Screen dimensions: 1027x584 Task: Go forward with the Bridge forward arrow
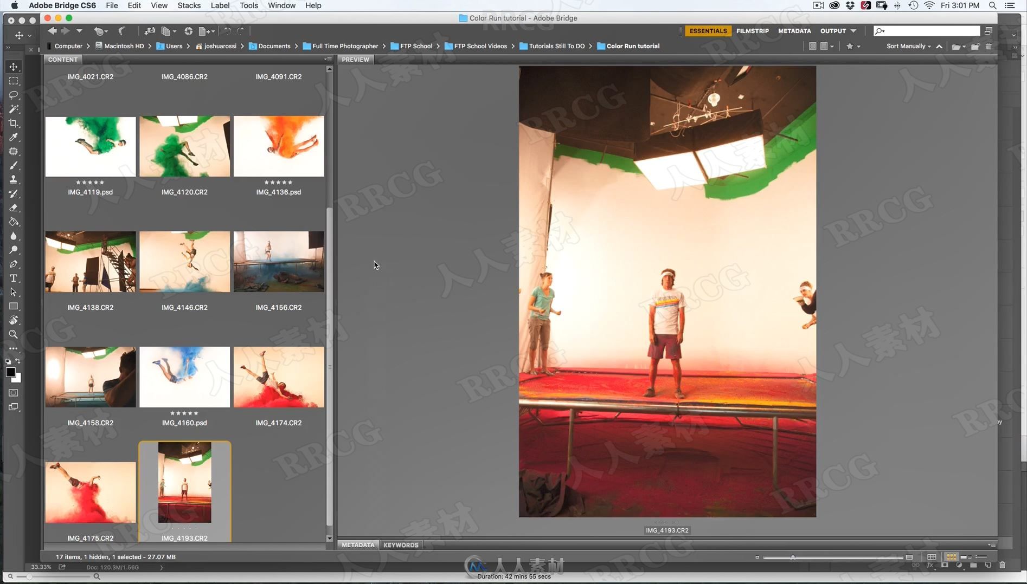(65, 31)
